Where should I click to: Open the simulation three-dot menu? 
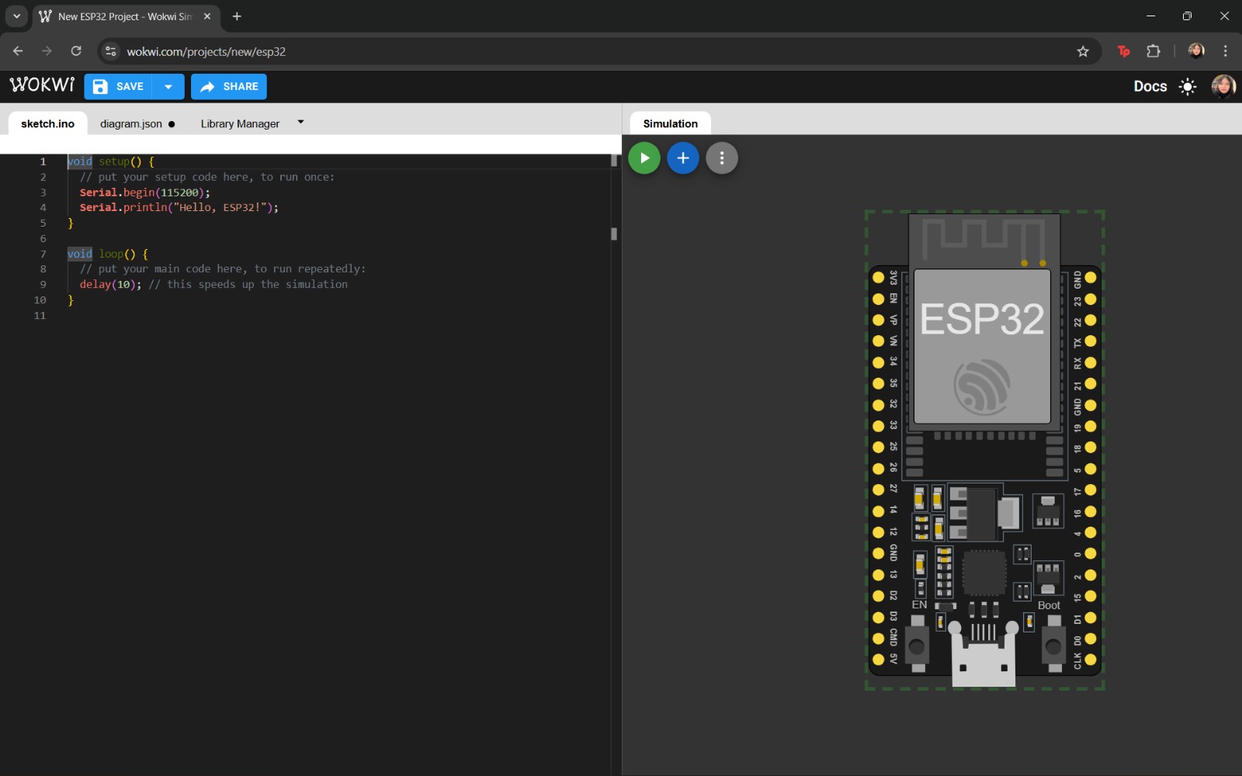click(722, 158)
